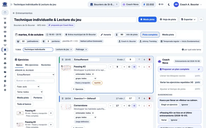Click Proponer un plan completo
This screenshot has height=128, width=206.
point(180,69)
